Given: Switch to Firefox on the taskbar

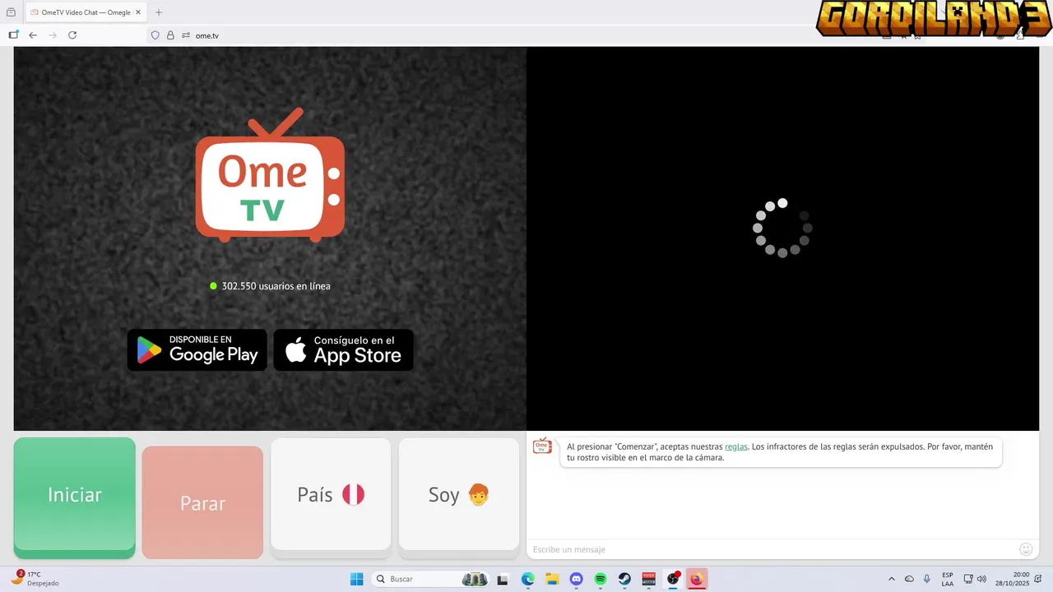Looking at the screenshot, I should click(698, 580).
